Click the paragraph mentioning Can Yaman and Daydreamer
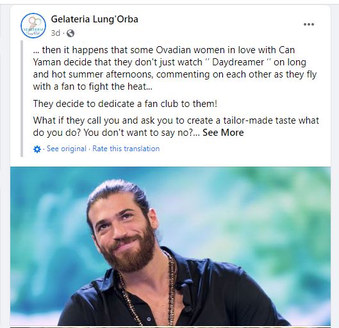Viewport: 339px width, 328px height. [175, 68]
